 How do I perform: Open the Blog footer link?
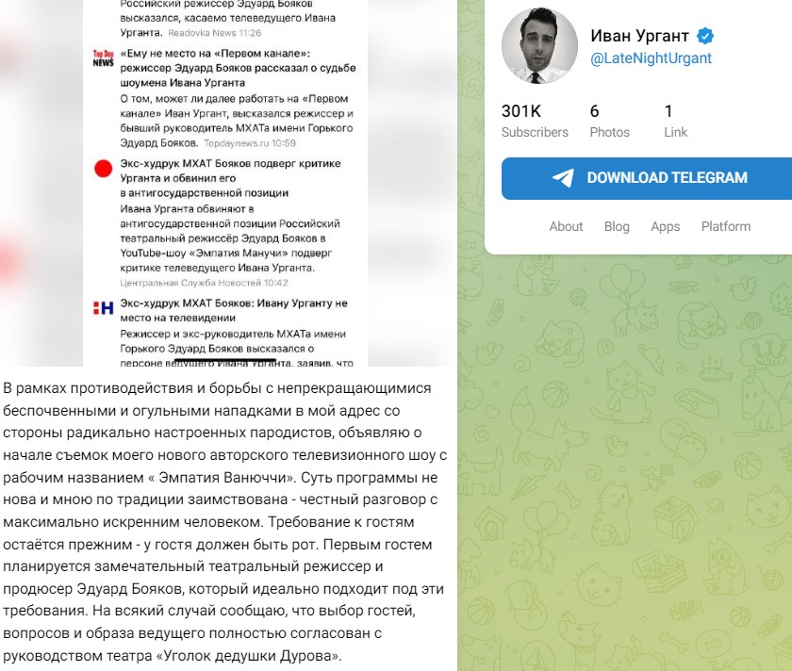click(x=617, y=226)
